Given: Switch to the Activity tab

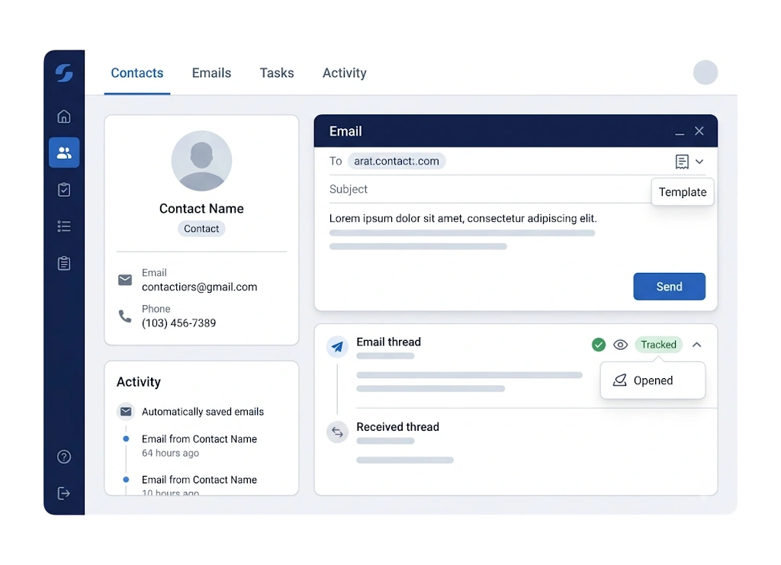Looking at the screenshot, I should (x=344, y=72).
